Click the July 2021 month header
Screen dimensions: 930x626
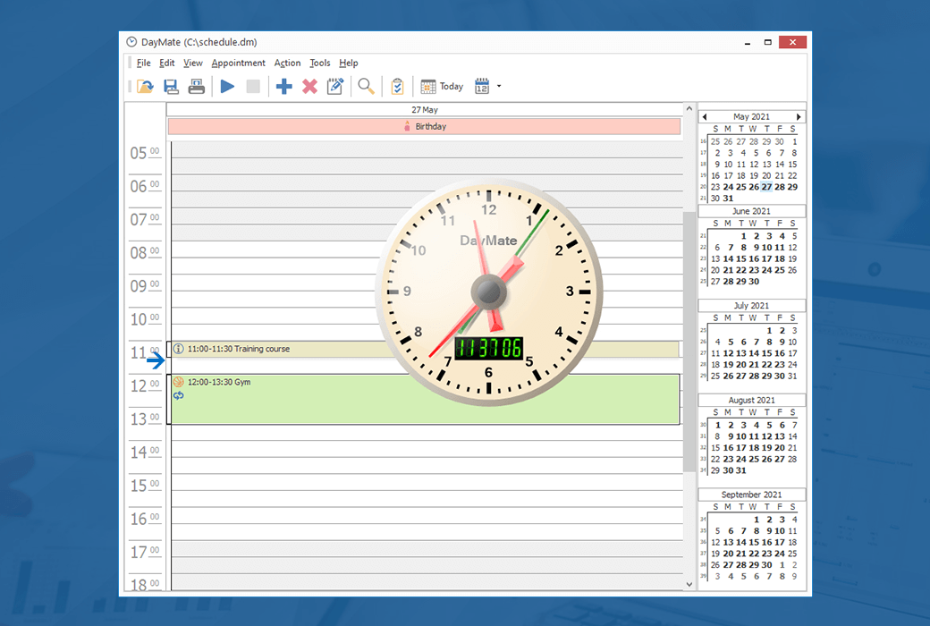click(x=751, y=306)
